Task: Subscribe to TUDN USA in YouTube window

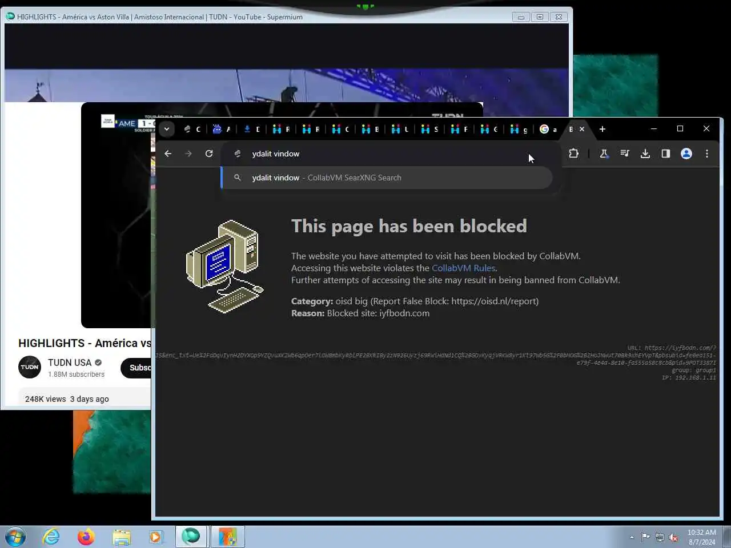Action: coord(137,368)
